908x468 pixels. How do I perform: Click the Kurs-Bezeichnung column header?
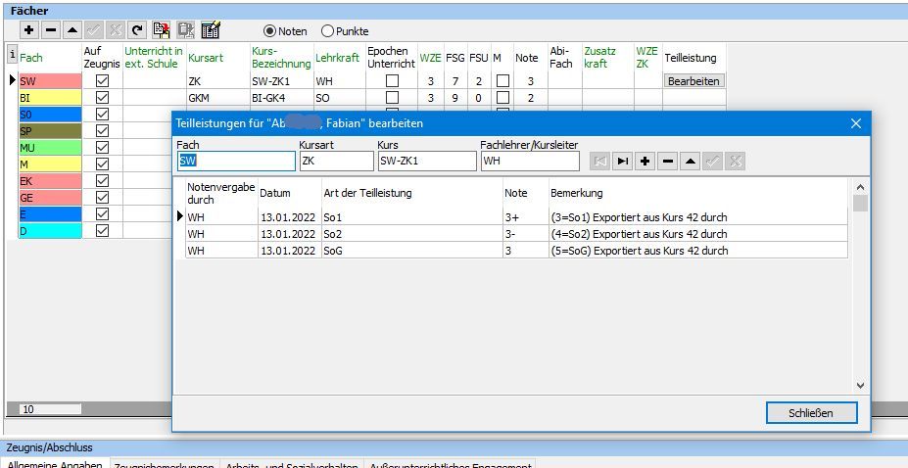(x=282, y=57)
